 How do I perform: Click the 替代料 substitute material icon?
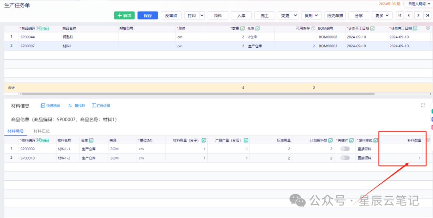70,105
